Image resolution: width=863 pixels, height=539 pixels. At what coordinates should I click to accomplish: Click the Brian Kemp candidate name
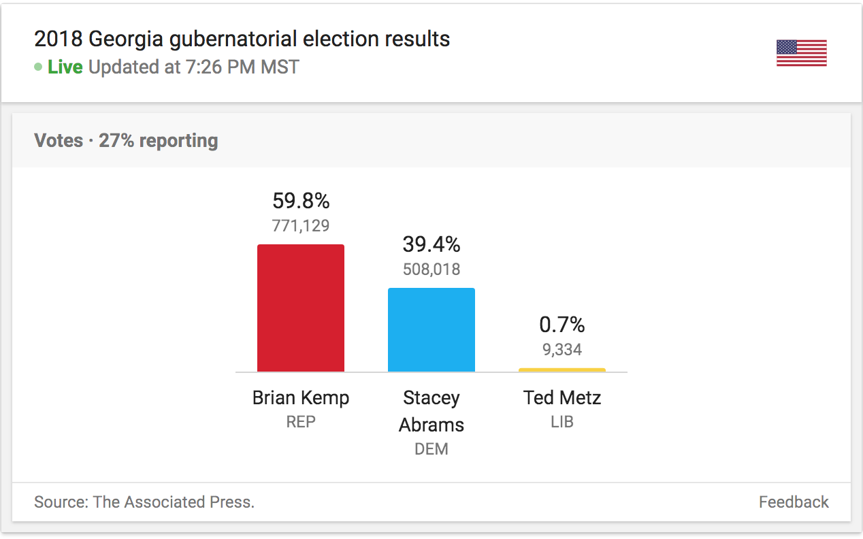click(301, 397)
